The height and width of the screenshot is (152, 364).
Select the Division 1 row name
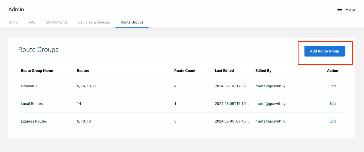[x=29, y=86]
